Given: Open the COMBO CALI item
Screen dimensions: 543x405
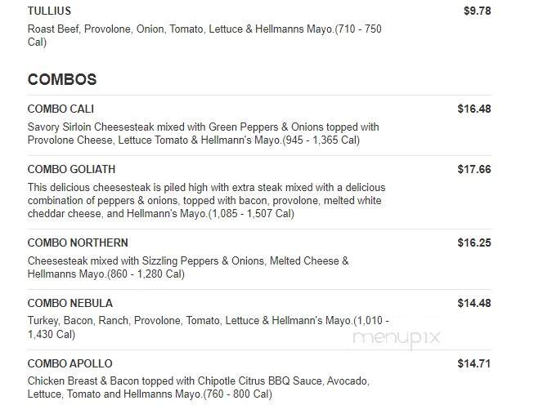Looking at the screenshot, I should (x=61, y=109).
